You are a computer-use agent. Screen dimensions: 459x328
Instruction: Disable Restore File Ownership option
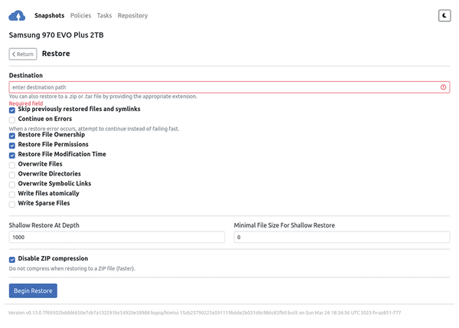[x=12, y=136]
